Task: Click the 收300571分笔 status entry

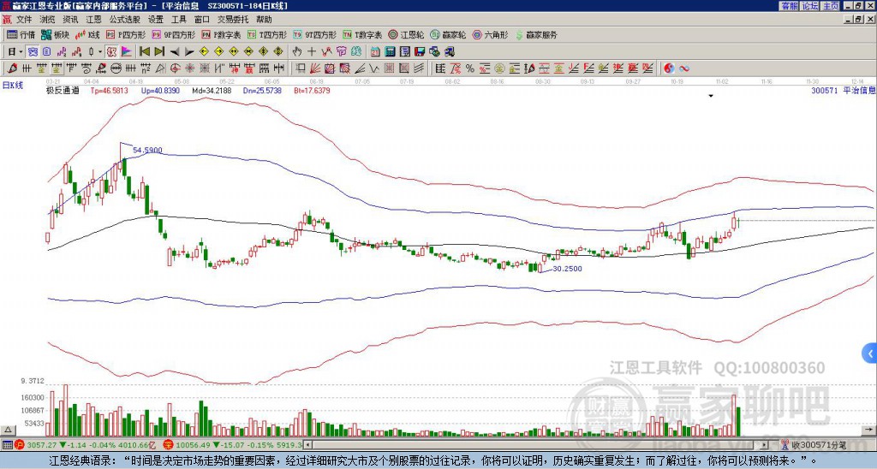Action: [819, 445]
